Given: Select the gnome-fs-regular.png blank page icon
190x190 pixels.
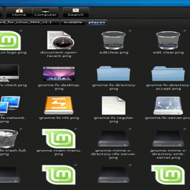Looking at the screenshot, I should 114,105.
